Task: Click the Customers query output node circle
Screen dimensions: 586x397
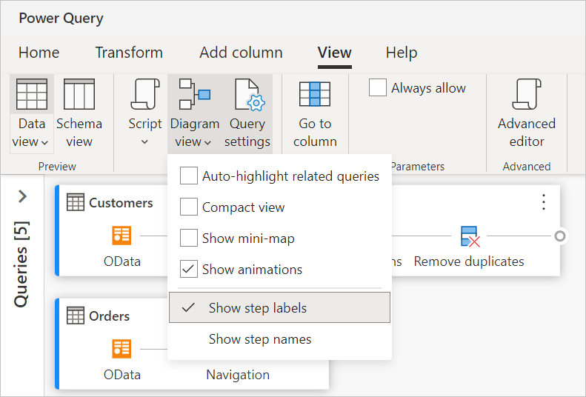Action: (x=561, y=236)
